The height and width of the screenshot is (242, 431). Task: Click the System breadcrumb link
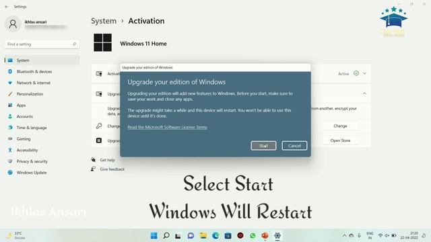coord(104,21)
